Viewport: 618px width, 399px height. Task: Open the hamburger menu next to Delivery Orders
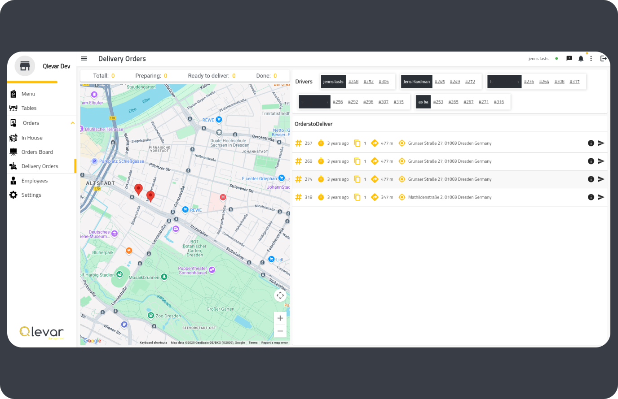click(x=84, y=58)
